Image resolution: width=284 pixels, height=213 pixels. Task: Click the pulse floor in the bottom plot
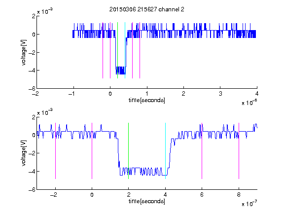click(x=143, y=172)
